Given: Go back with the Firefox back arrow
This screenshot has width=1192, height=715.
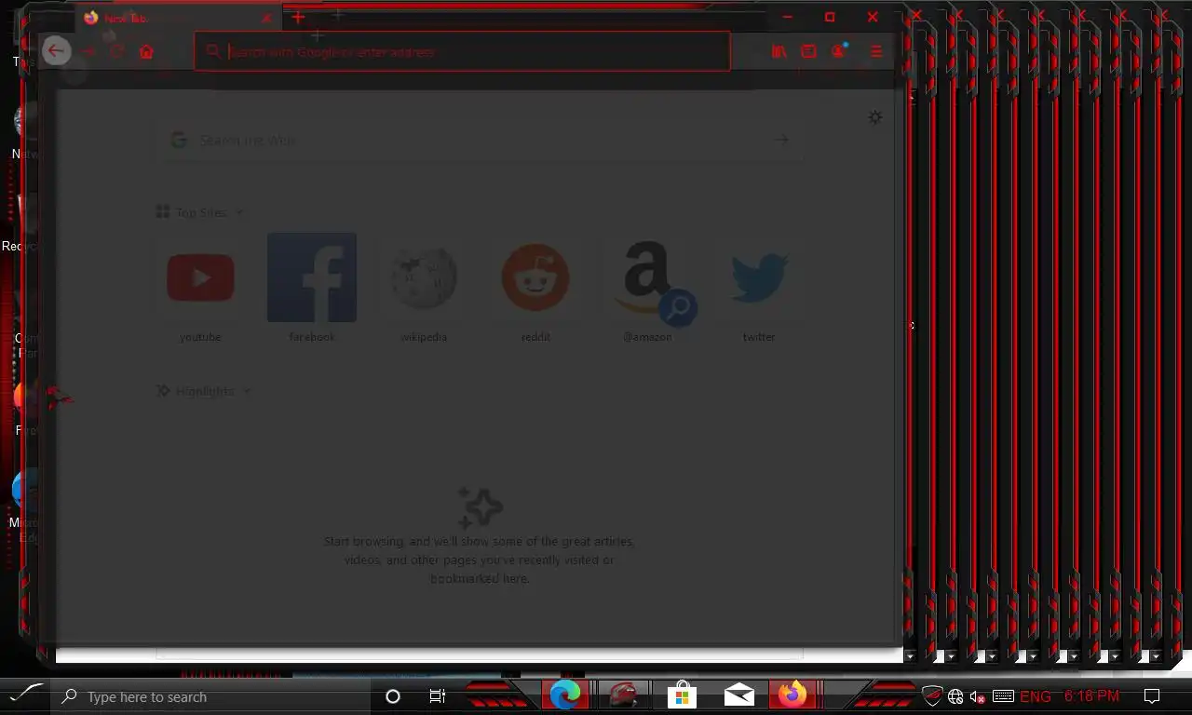Looking at the screenshot, I should 56,51.
